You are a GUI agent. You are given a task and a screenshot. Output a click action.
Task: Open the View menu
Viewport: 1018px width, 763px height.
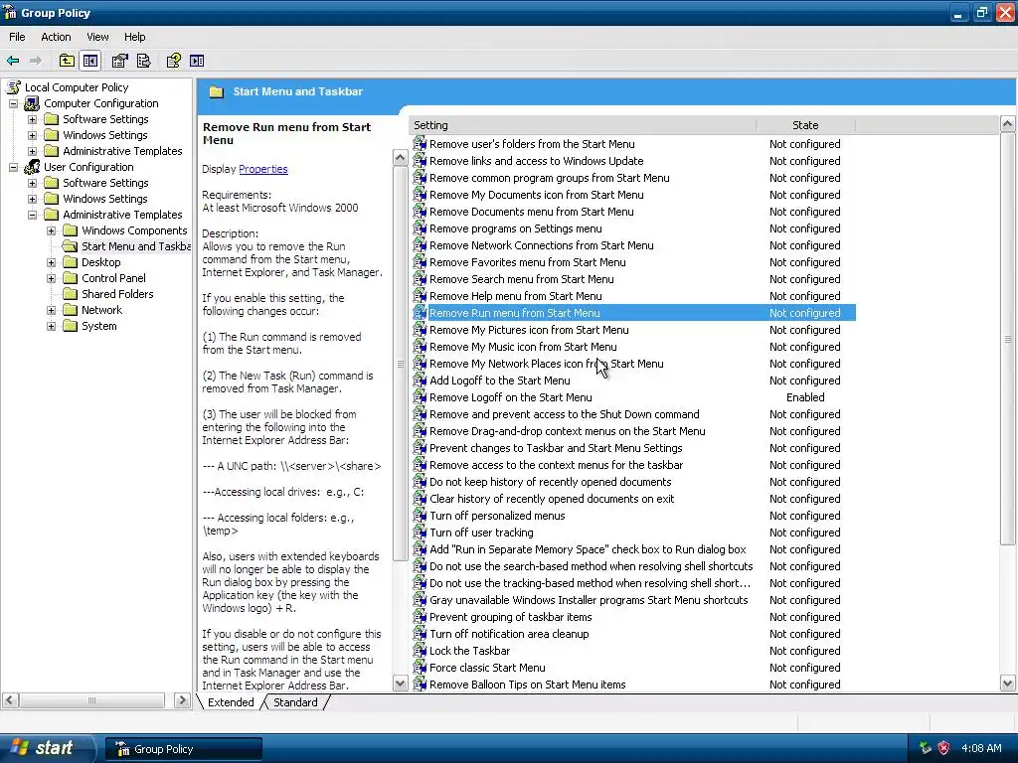coord(97,37)
